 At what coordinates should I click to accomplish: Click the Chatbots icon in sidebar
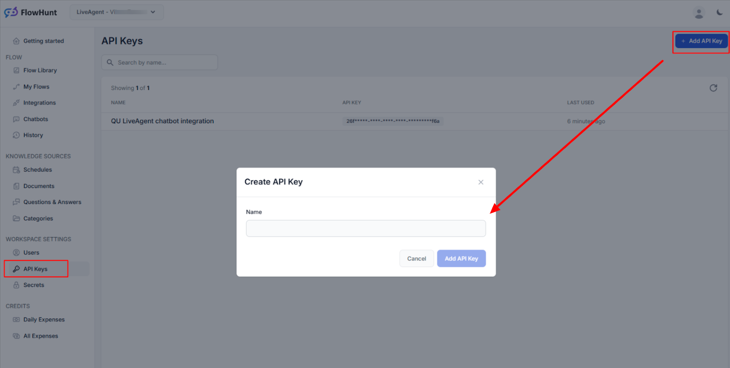coord(16,119)
